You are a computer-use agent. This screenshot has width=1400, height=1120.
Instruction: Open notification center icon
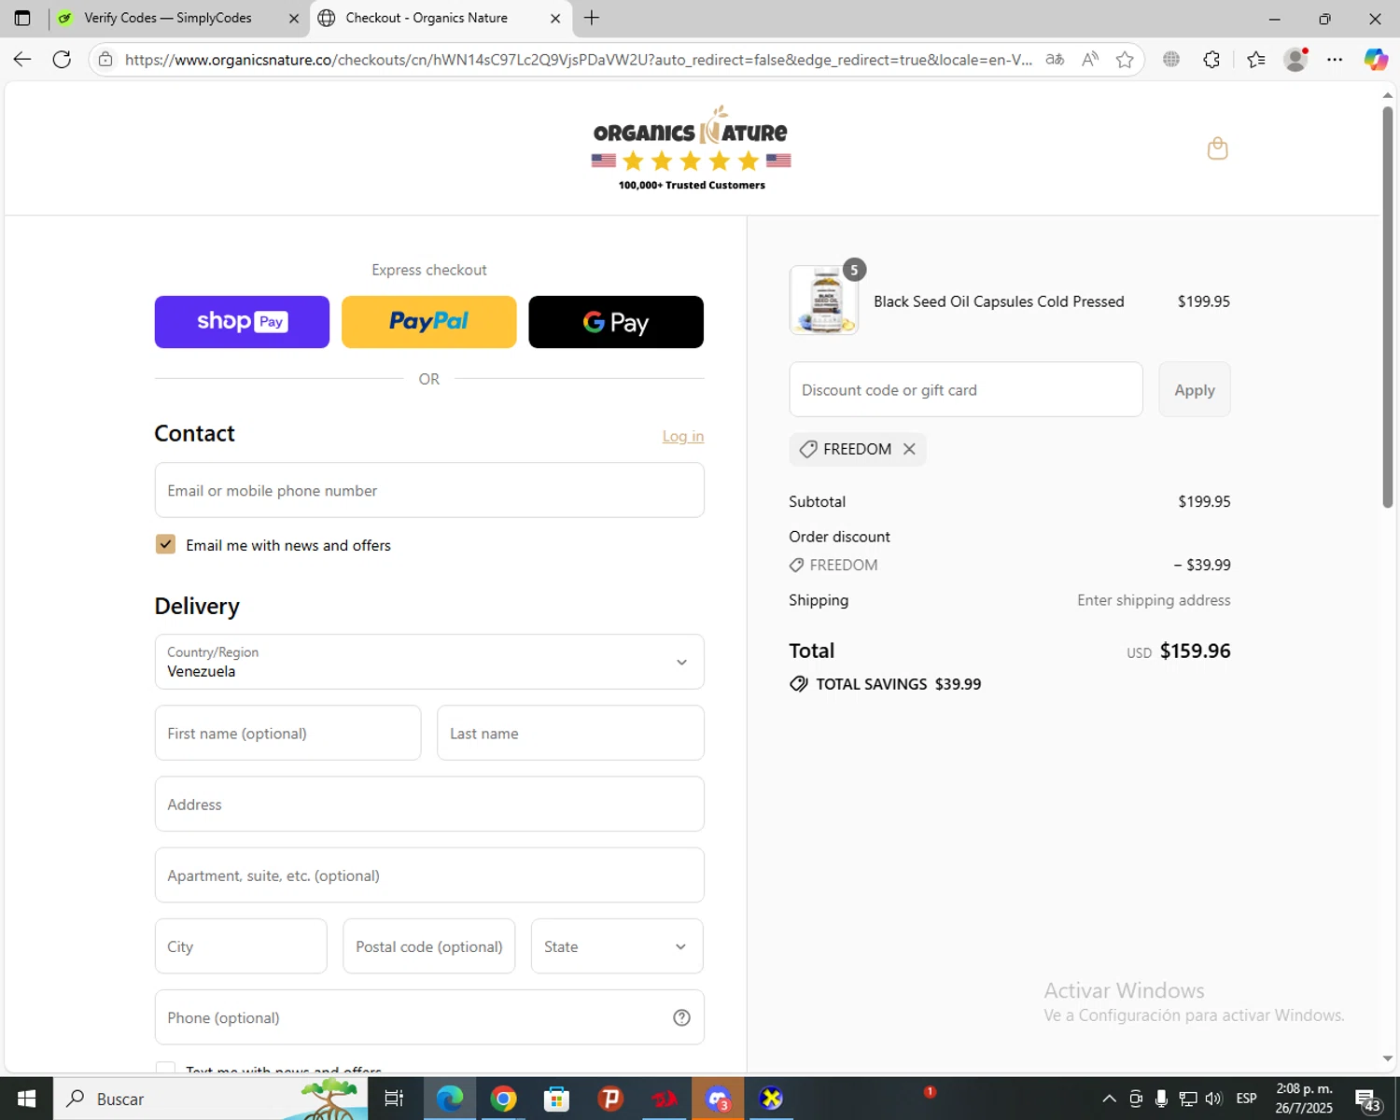(x=1367, y=1099)
